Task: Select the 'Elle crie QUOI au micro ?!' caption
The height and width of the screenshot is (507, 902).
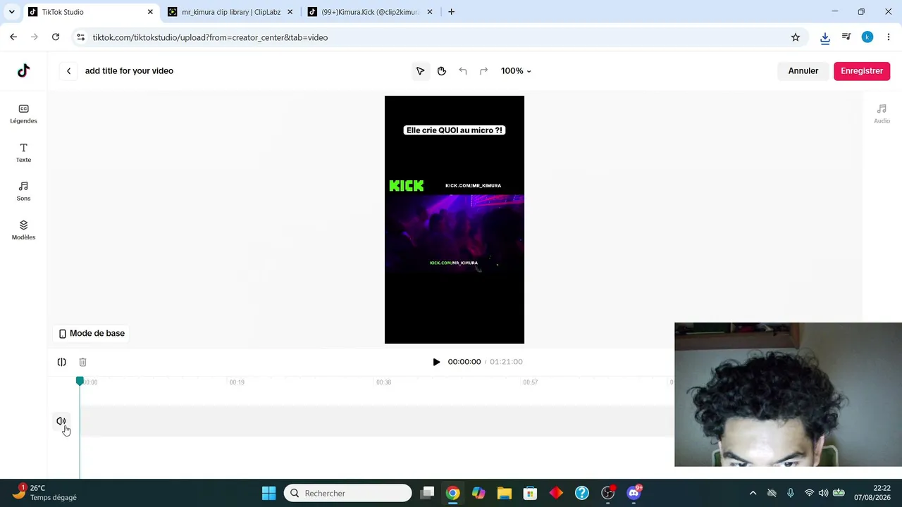Action: pos(455,130)
